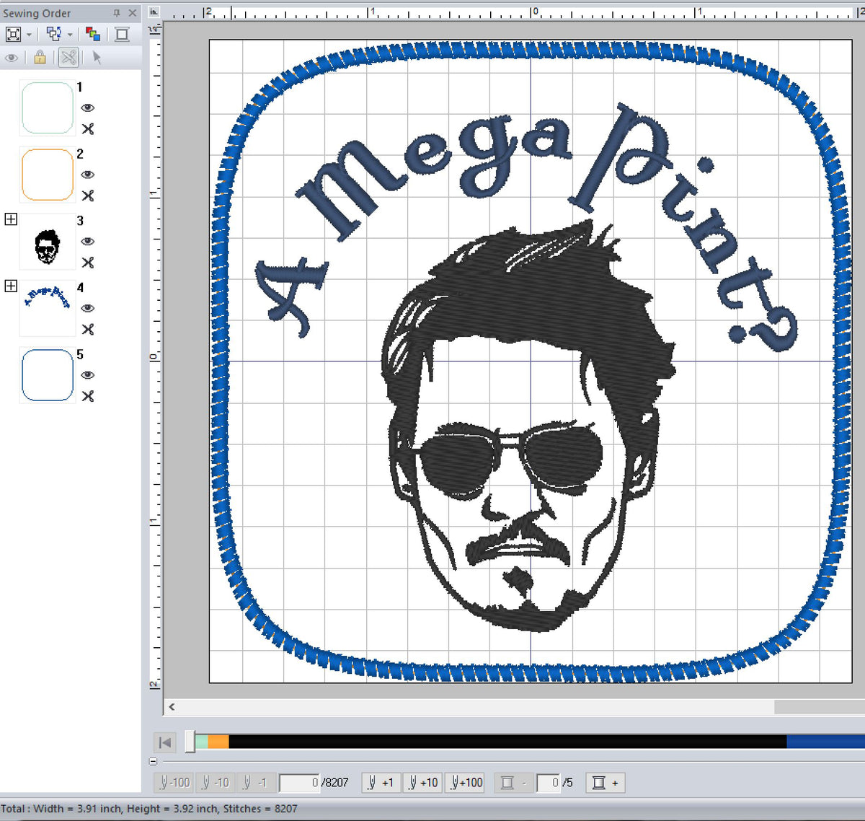Go to previous thread color

(x=513, y=783)
